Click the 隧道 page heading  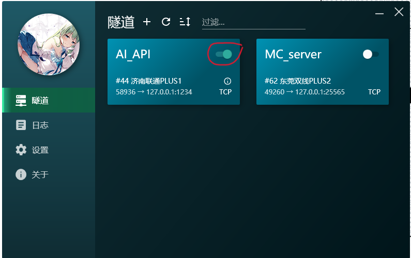(121, 23)
